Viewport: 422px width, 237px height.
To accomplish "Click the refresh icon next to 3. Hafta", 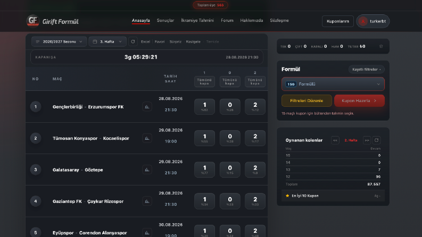I will [133, 41].
